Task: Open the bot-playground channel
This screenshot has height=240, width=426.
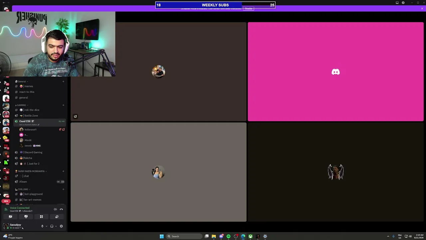Action: pyautogui.click(x=40, y=194)
